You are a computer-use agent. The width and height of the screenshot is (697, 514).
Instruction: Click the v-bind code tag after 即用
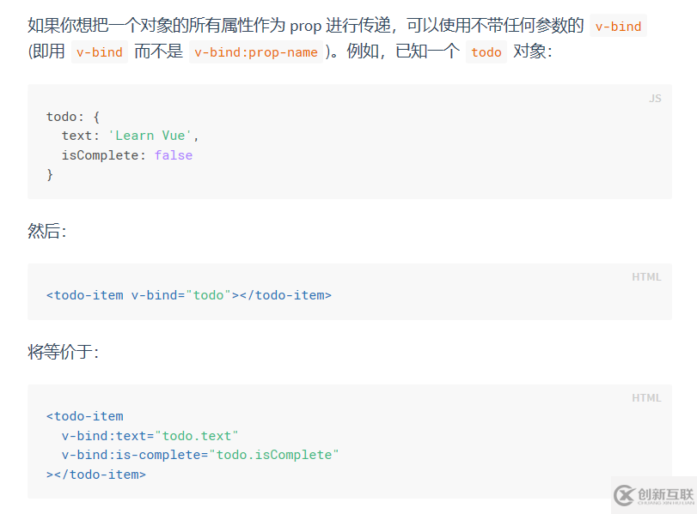click(100, 52)
